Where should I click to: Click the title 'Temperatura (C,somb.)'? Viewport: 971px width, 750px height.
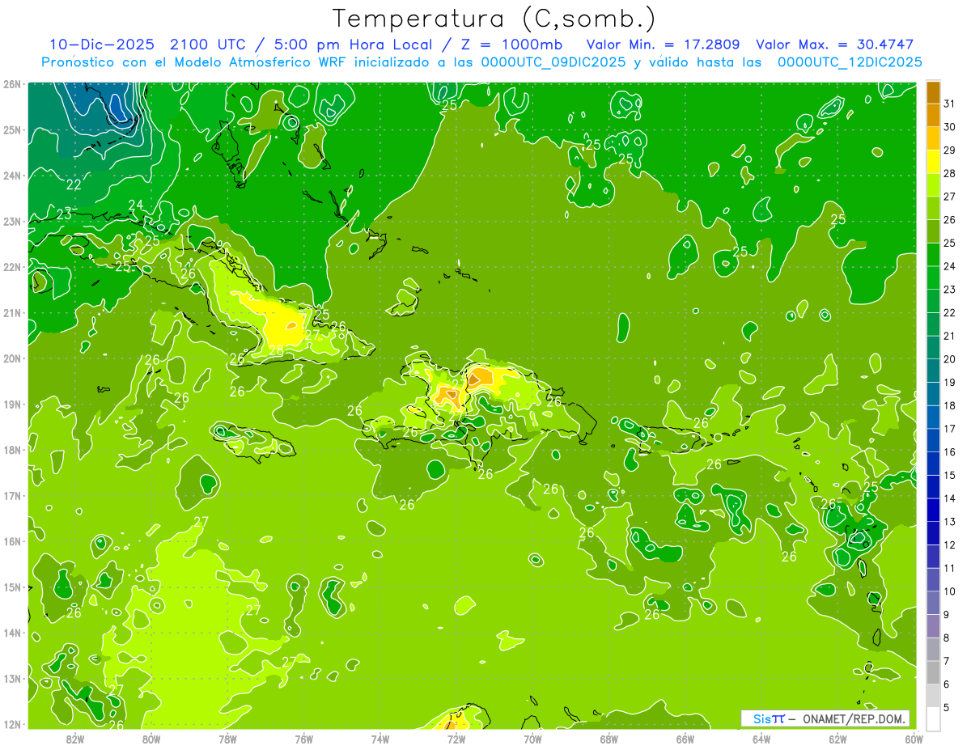pos(494,19)
